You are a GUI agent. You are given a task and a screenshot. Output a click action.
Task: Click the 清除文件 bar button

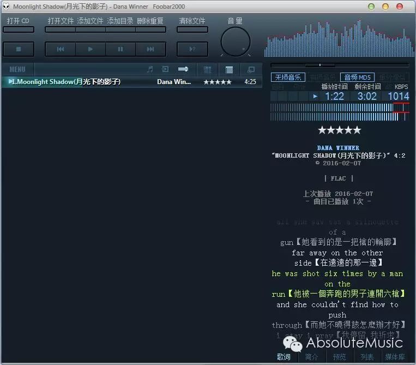click(x=192, y=29)
